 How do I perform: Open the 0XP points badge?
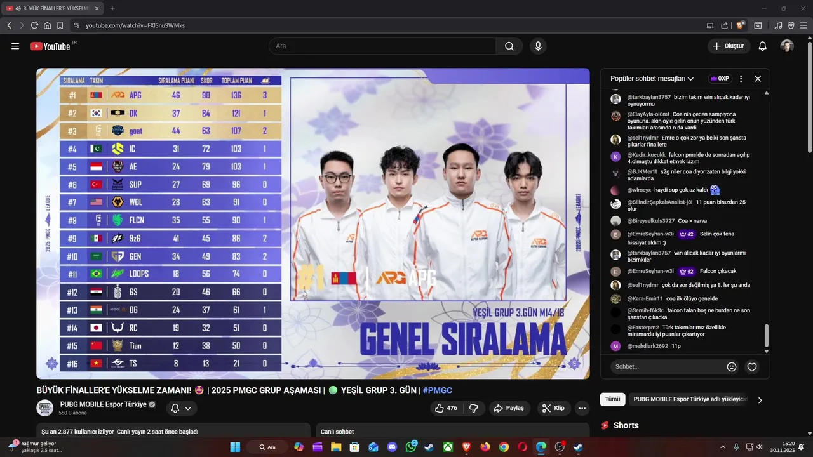720,79
